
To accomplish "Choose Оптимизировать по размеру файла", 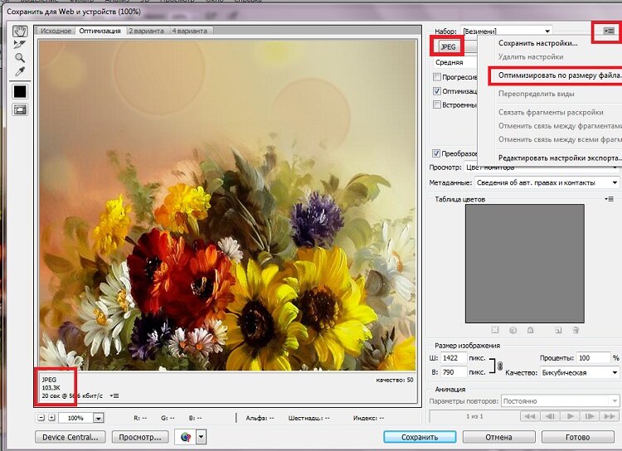I will [556, 75].
